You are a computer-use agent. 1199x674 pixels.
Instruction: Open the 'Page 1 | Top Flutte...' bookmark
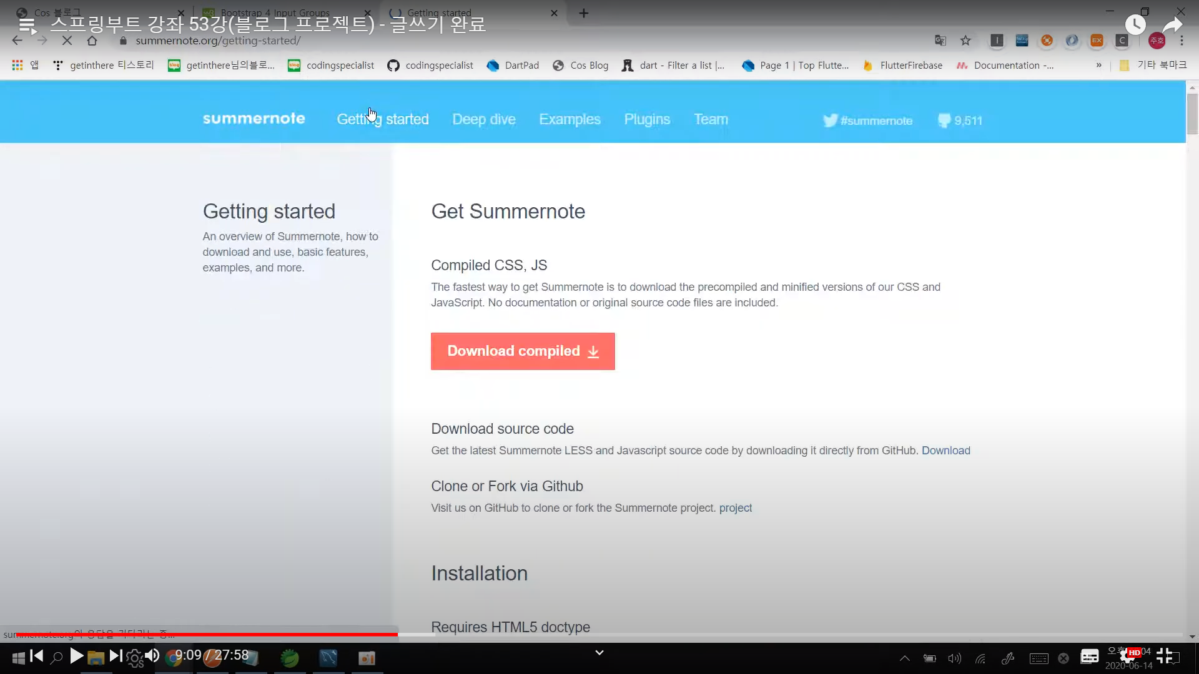pyautogui.click(x=796, y=65)
